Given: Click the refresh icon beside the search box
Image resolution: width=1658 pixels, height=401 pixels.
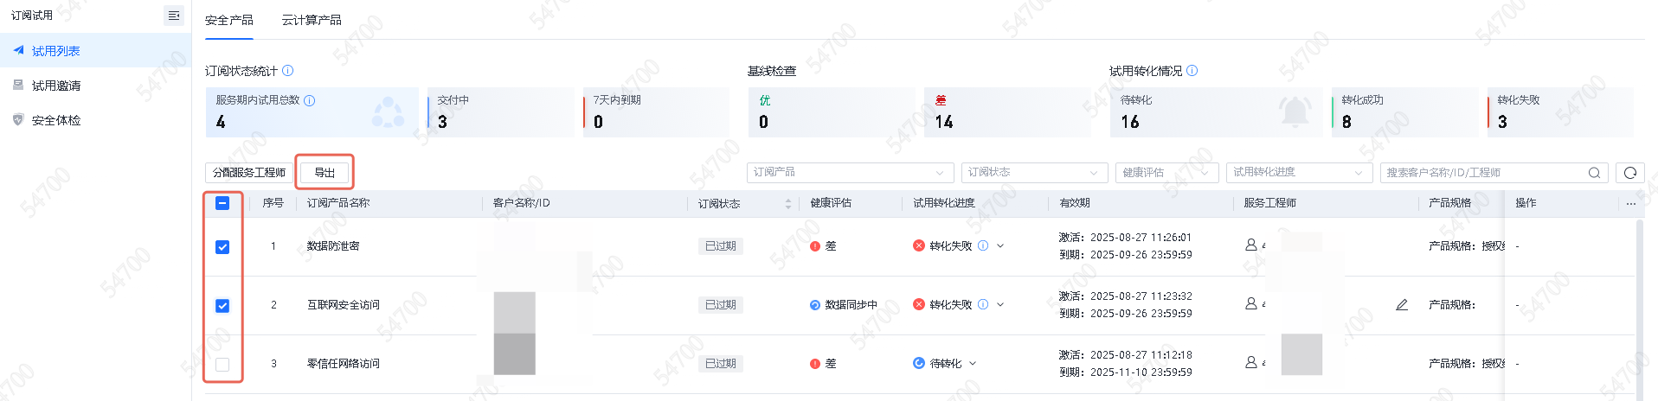Looking at the screenshot, I should (x=1629, y=173).
